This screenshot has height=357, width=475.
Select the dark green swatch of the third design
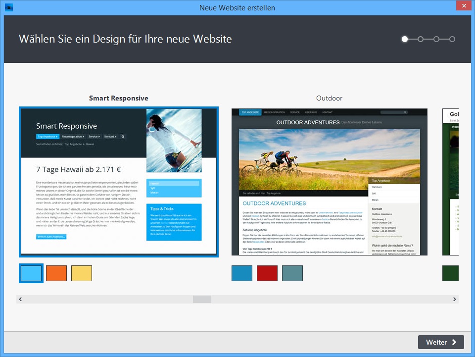[x=450, y=273]
